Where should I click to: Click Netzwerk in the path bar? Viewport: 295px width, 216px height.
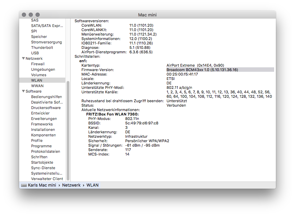(x=71, y=185)
